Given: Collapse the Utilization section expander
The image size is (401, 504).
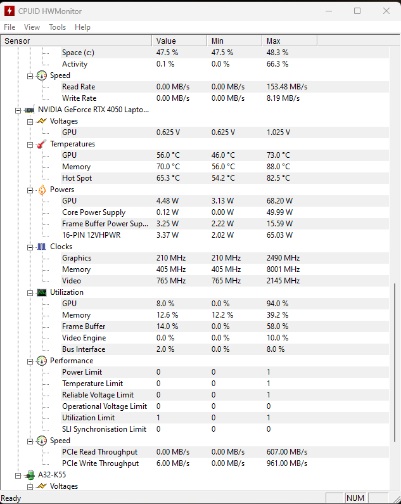Looking at the screenshot, I should [30, 292].
